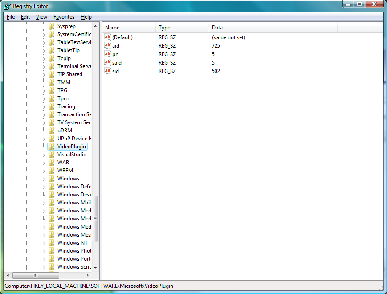Expand the Transaction Server key
This screenshot has height=294, width=387.
tap(44, 115)
